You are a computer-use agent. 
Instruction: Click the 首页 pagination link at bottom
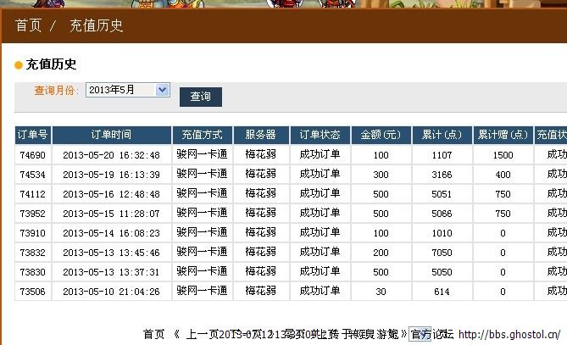(x=153, y=334)
